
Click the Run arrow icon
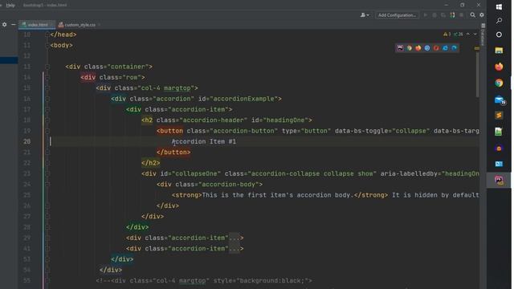pyautogui.click(x=426, y=15)
